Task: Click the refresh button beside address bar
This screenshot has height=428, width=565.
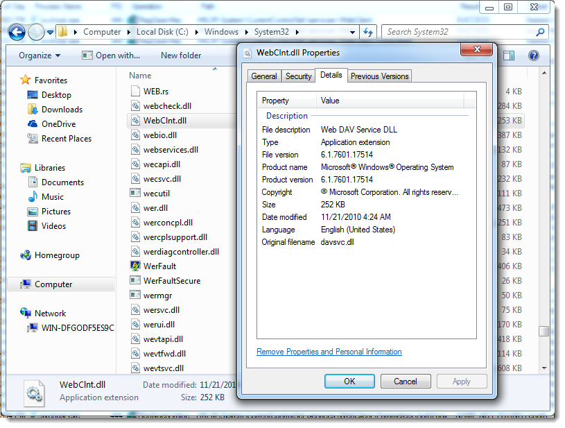Action: click(368, 32)
